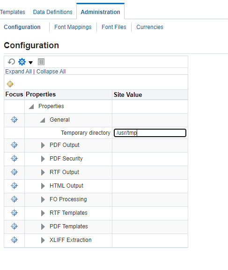The height and width of the screenshot is (270, 228).
Task: Open the Currencies subtab
Action: tap(150, 27)
